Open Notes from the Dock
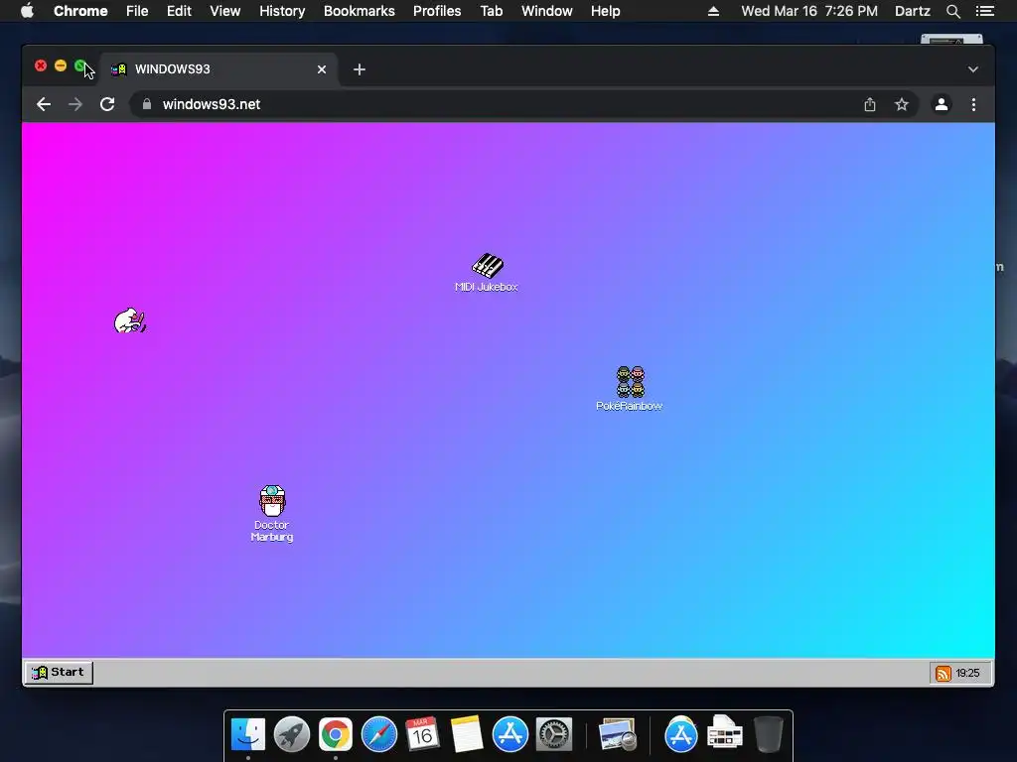Viewport: 1017px width, 762px height. pyautogui.click(x=467, y=734)
